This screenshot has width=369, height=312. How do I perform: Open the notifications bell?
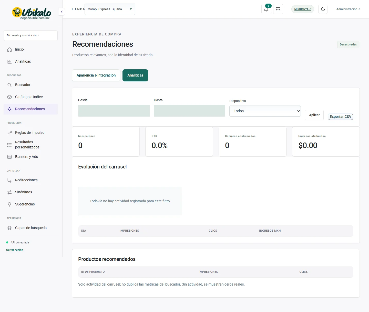(266, 9)
